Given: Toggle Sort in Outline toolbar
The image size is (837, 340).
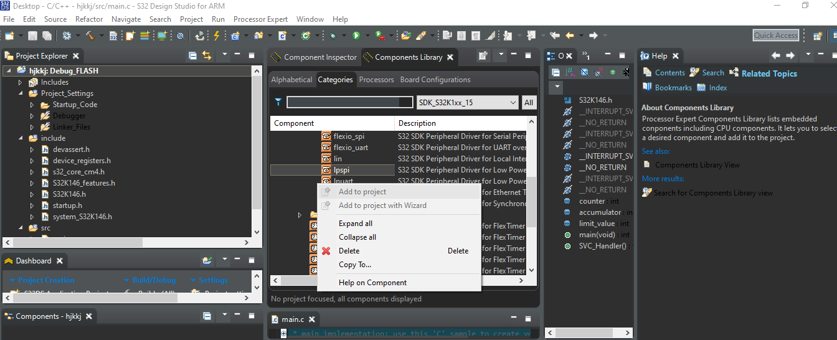Looking at the screenshot, I should 570,72.
